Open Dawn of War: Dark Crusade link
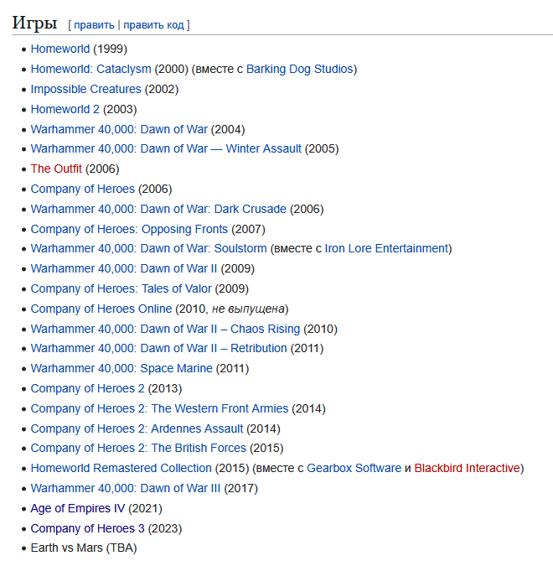This screenshot has height=566, width=553. coord(158,210)
